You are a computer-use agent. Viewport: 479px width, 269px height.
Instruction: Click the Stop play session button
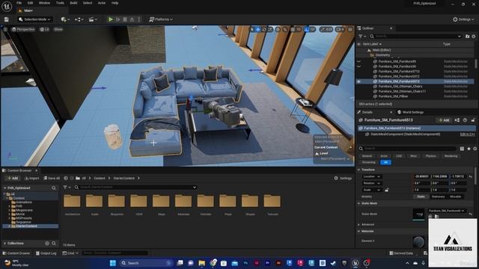[125, 19]
